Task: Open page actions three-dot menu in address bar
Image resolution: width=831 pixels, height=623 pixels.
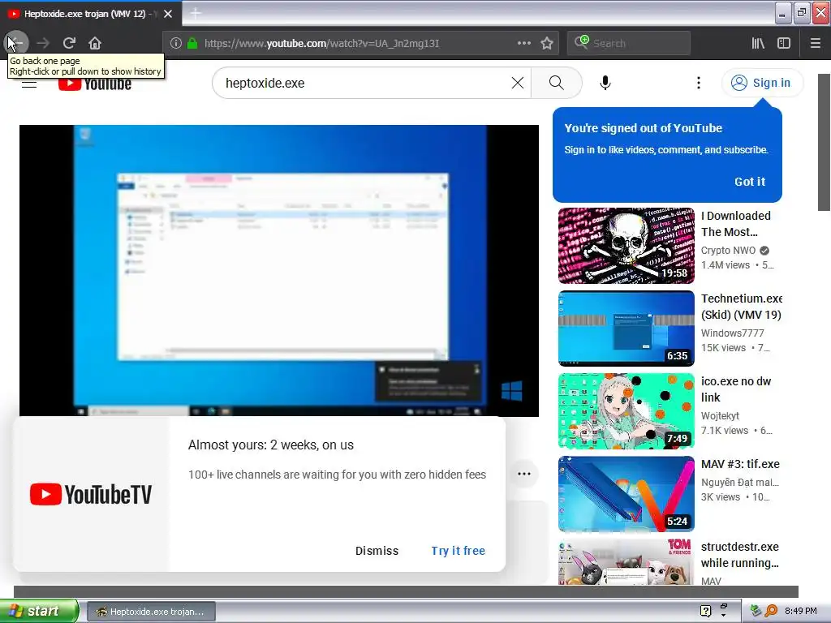Action: click(x=523, y=43)
